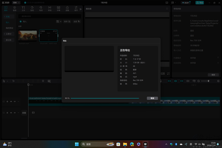Toggle fullscreen preview in player
Screen dimensions: 222x148
[168, 73]
